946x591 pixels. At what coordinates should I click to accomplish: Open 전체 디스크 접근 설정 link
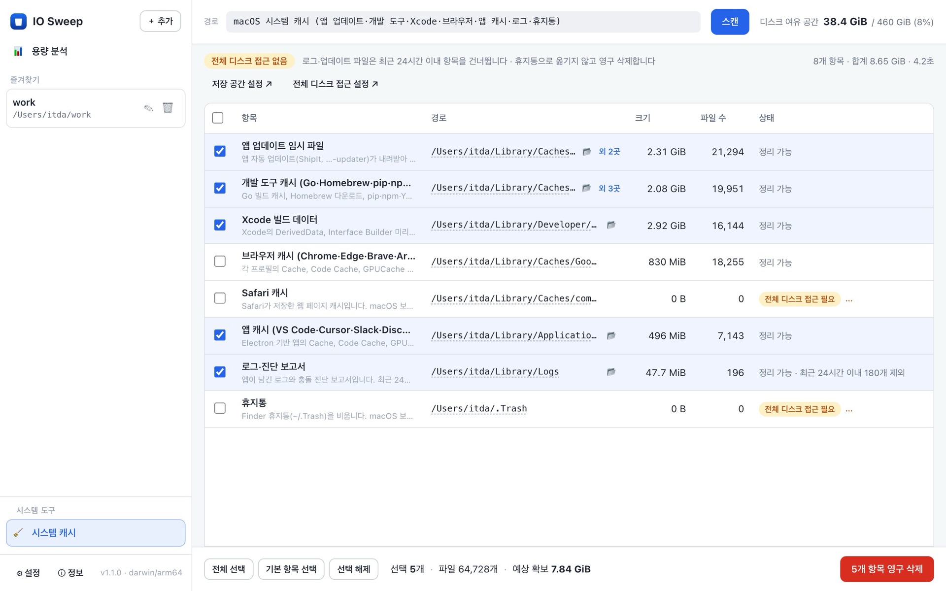(336, 84)
